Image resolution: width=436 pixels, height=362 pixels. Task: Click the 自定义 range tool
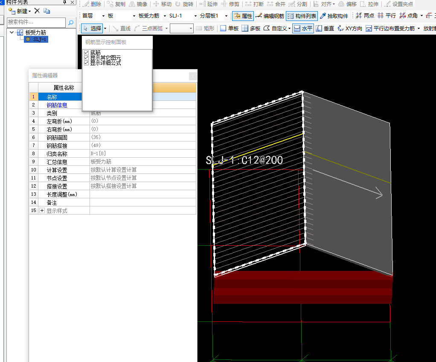click(275, 28)
